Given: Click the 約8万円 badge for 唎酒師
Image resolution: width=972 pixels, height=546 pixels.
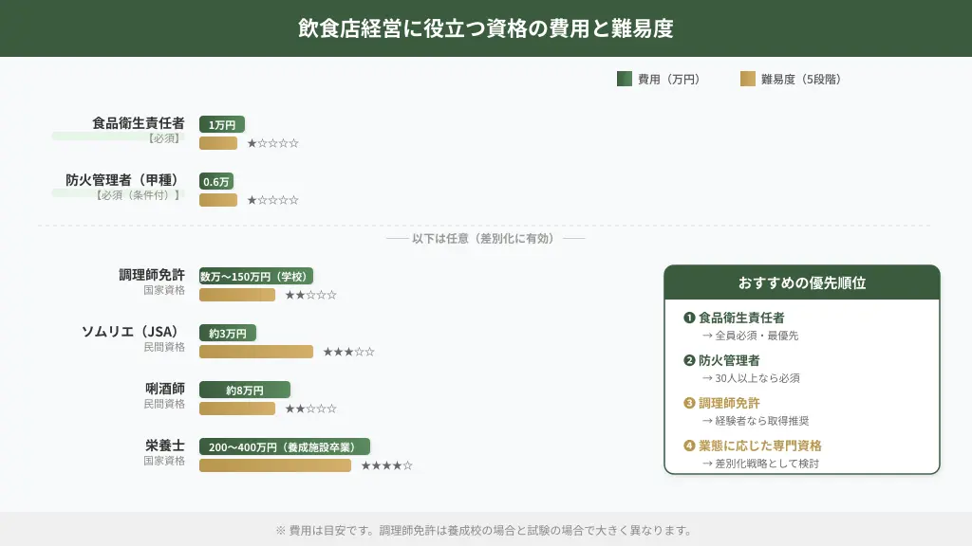Looking at the screenshot, I should (243, 390).
